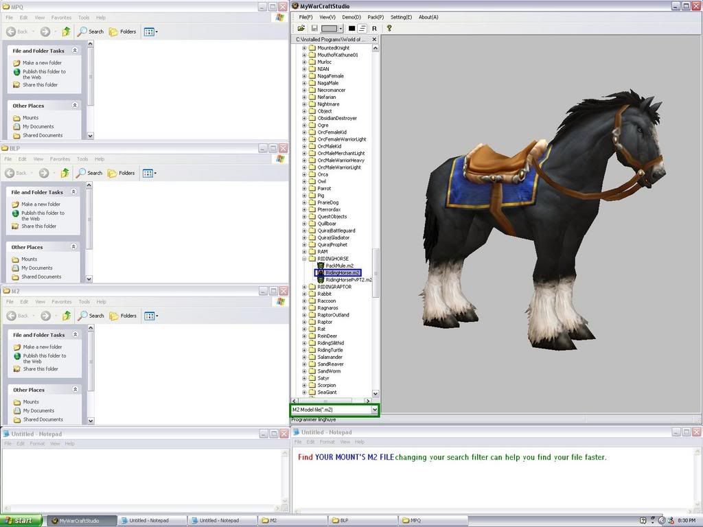Click Search icon in M2 window toolbar
The image size is (703, 527).
(x=82, y=316)
